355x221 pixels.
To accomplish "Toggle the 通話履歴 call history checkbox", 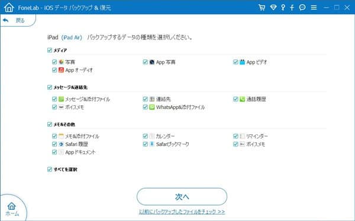I will tap(235, 99).
